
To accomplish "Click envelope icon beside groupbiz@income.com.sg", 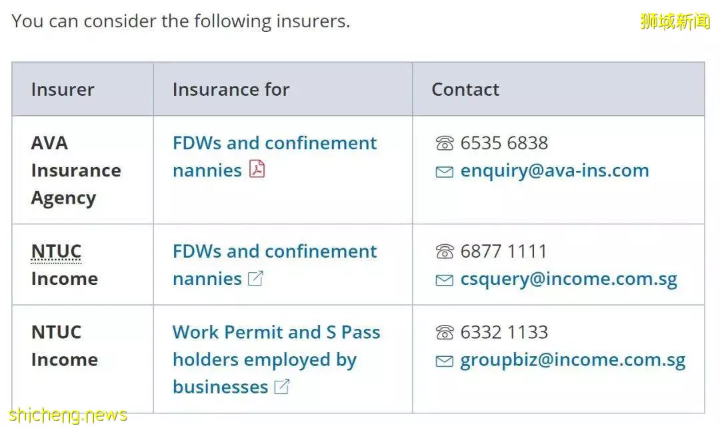I will [x=445, y=361].
